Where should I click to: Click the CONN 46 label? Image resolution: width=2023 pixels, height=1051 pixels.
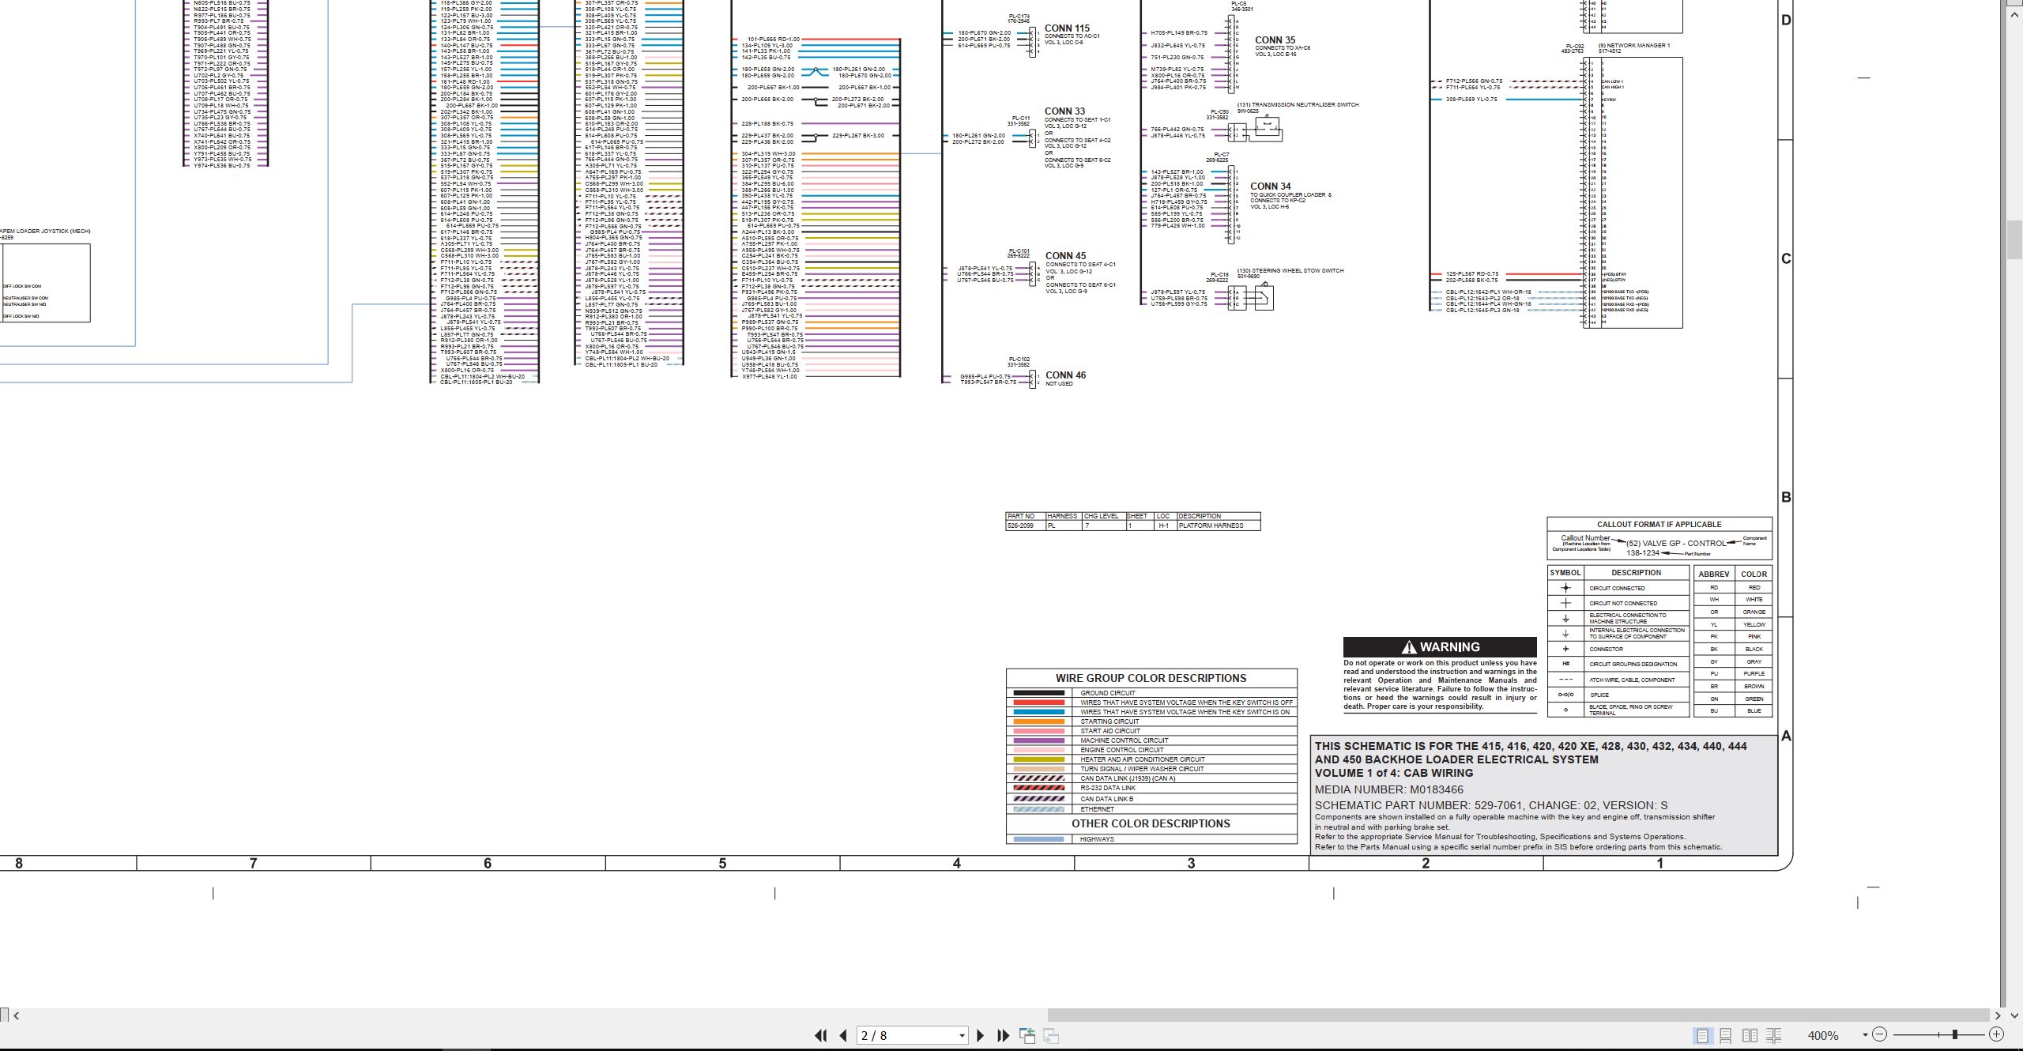[1065, 375]
